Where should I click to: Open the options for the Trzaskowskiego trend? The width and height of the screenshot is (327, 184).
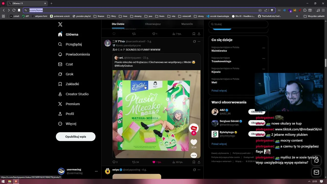pyautogui.click(x=264, y=58)
